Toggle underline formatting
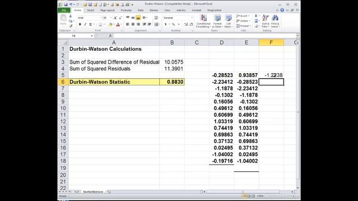The height and width of the screenshot is (201, 358). click(91, 25)
